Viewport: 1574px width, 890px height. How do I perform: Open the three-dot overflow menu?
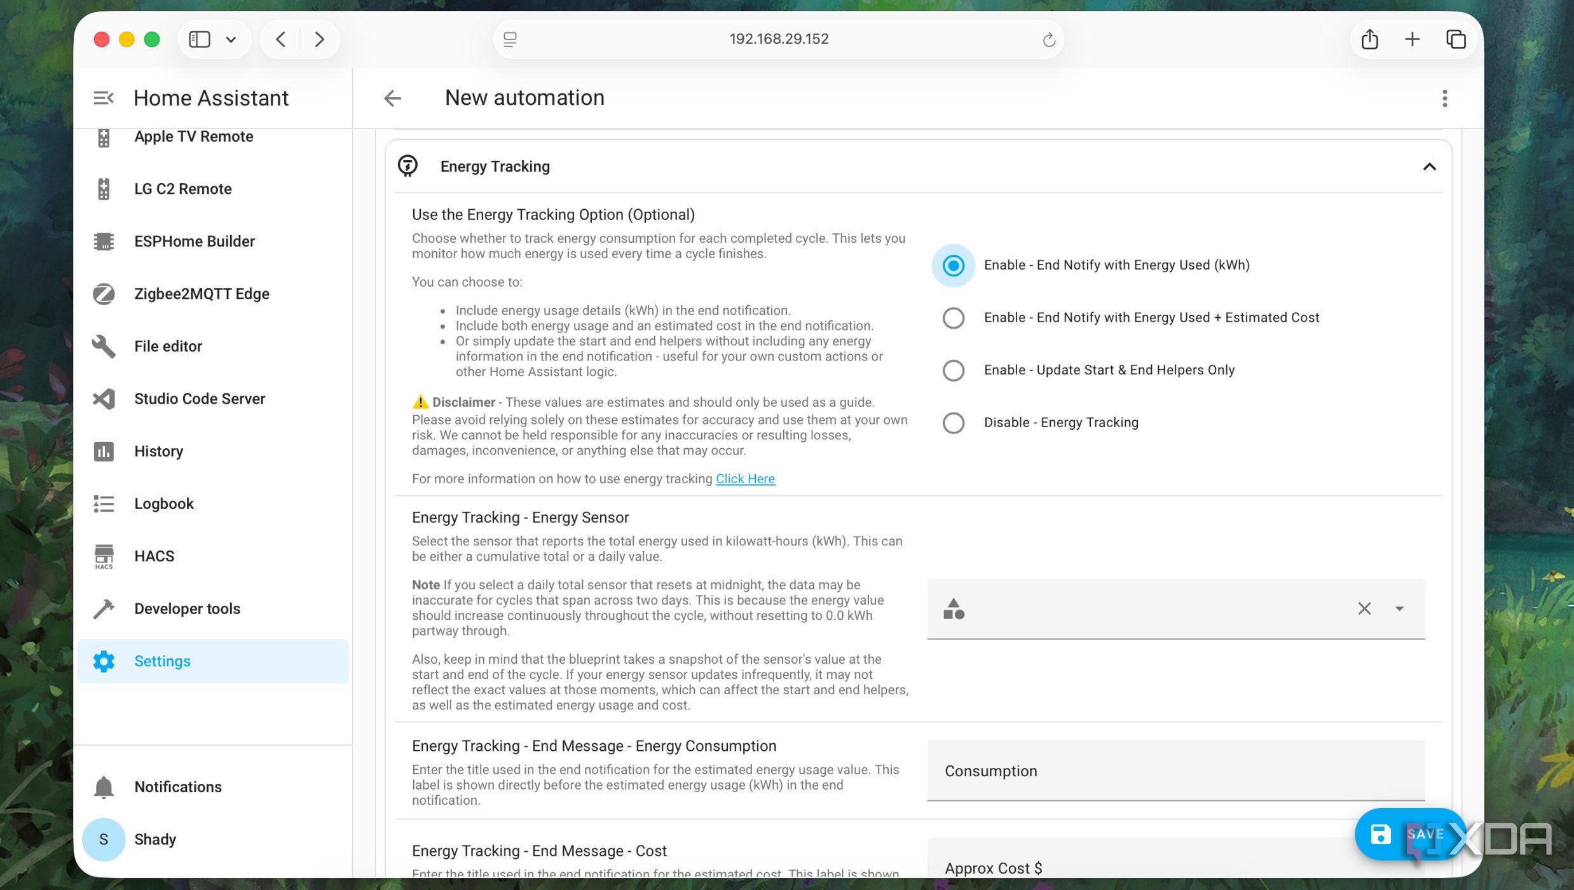pos(1444,99)
